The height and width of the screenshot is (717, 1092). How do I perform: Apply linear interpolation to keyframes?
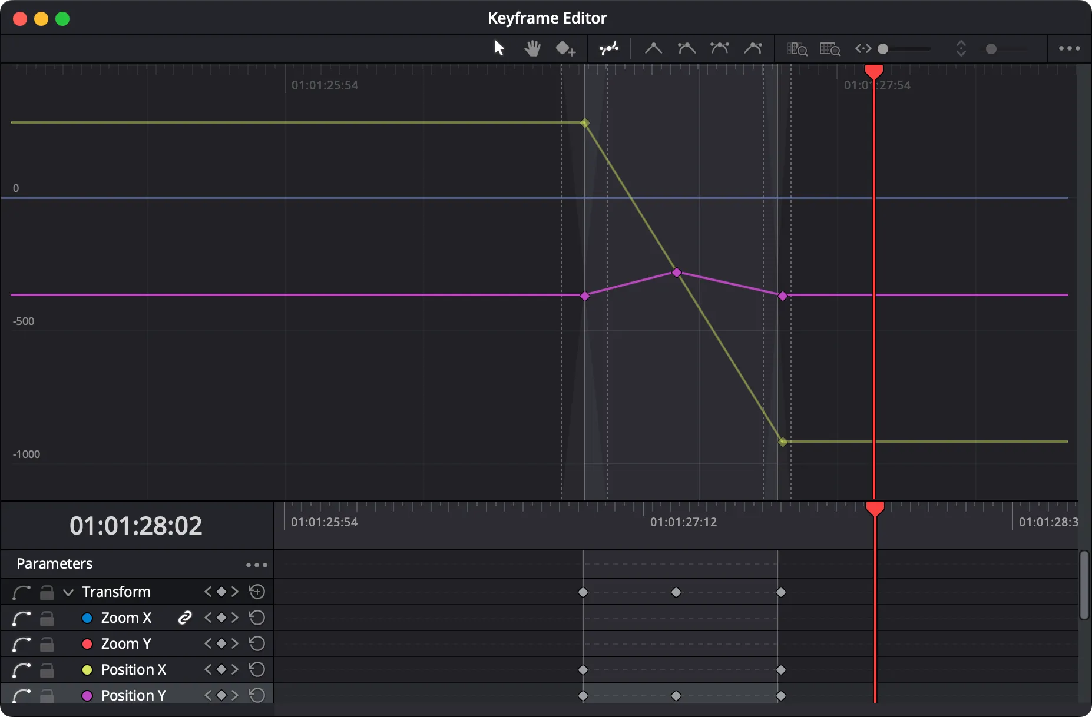click(x=653, y=48)
